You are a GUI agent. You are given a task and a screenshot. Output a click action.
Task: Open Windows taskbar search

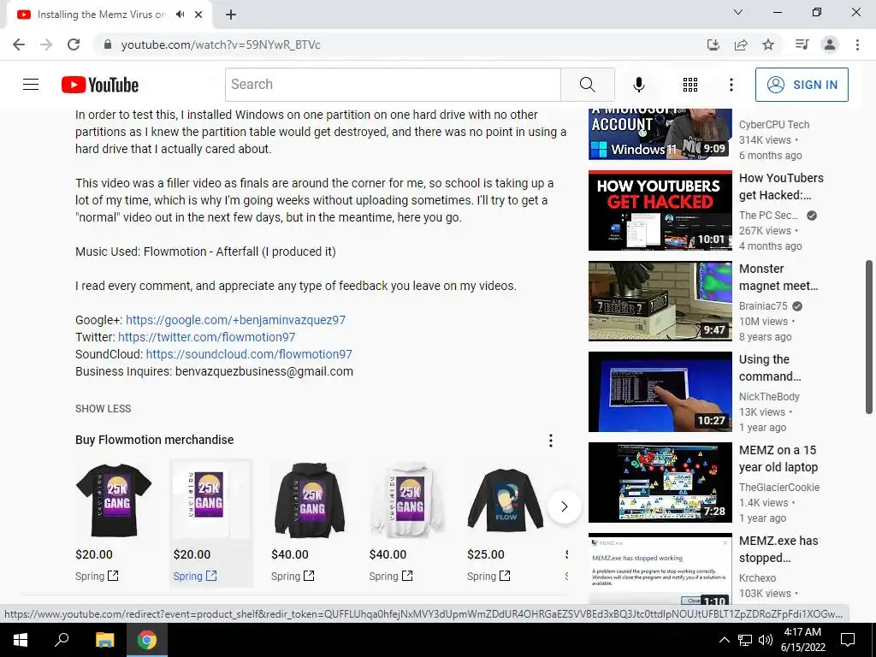(62, 640)
